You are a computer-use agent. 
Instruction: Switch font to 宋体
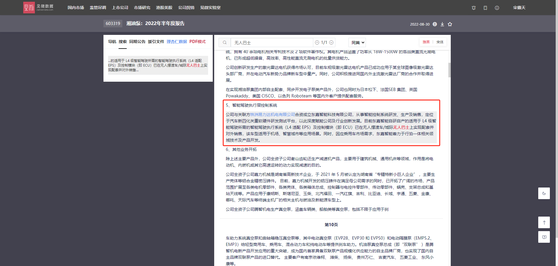click(x=440, y=42)
